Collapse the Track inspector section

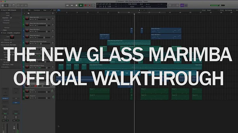[x=2, y=33]
